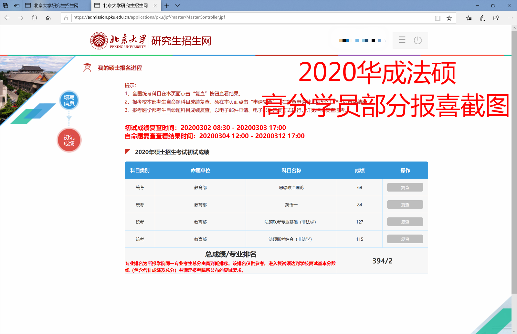517x334 pixels.
Task: Open the favorites hub icon
Action: click(x=469, y=18)
